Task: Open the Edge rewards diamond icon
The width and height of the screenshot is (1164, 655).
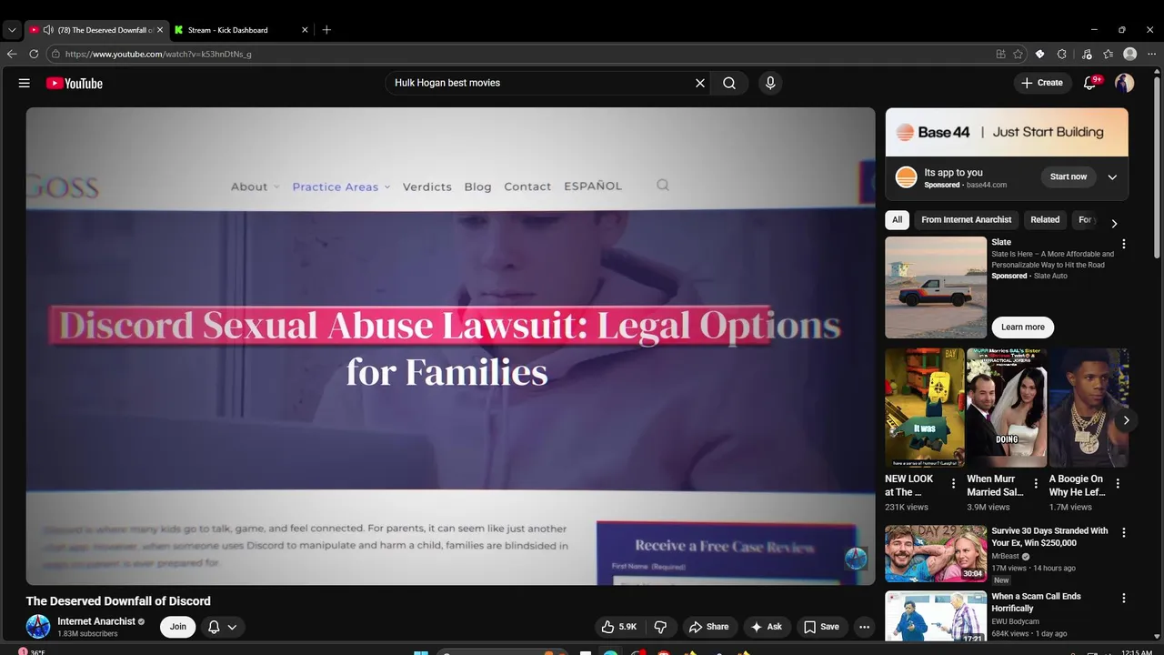Action: (1039, 54)
